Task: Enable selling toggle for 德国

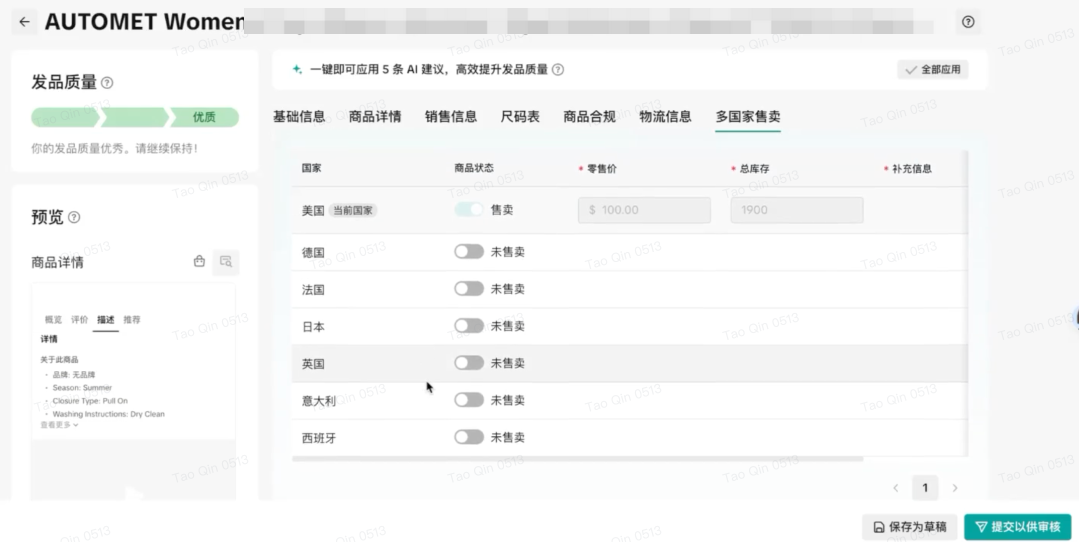Action: pos(468,251)
